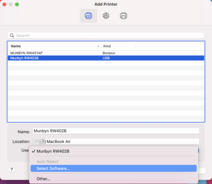The width and height of the screenshot is (212, 184).
Task: Switch to the Windows printer icon
Action: (x=123, y=16)
